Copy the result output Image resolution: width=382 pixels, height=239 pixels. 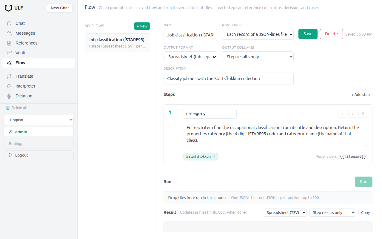click(x=365, y=213)
